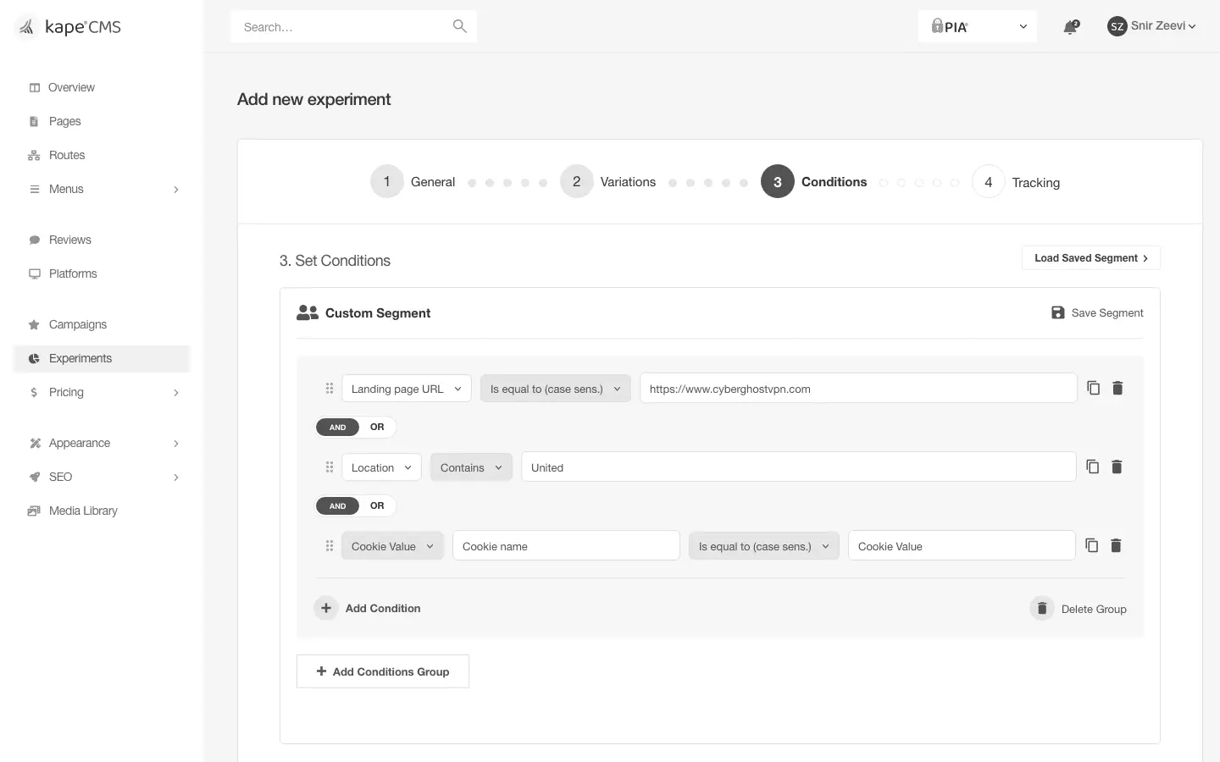Viewport: 1220px width, 762px height.
Task: Click the landing page URL value field
Action: (x=858, y=389)
